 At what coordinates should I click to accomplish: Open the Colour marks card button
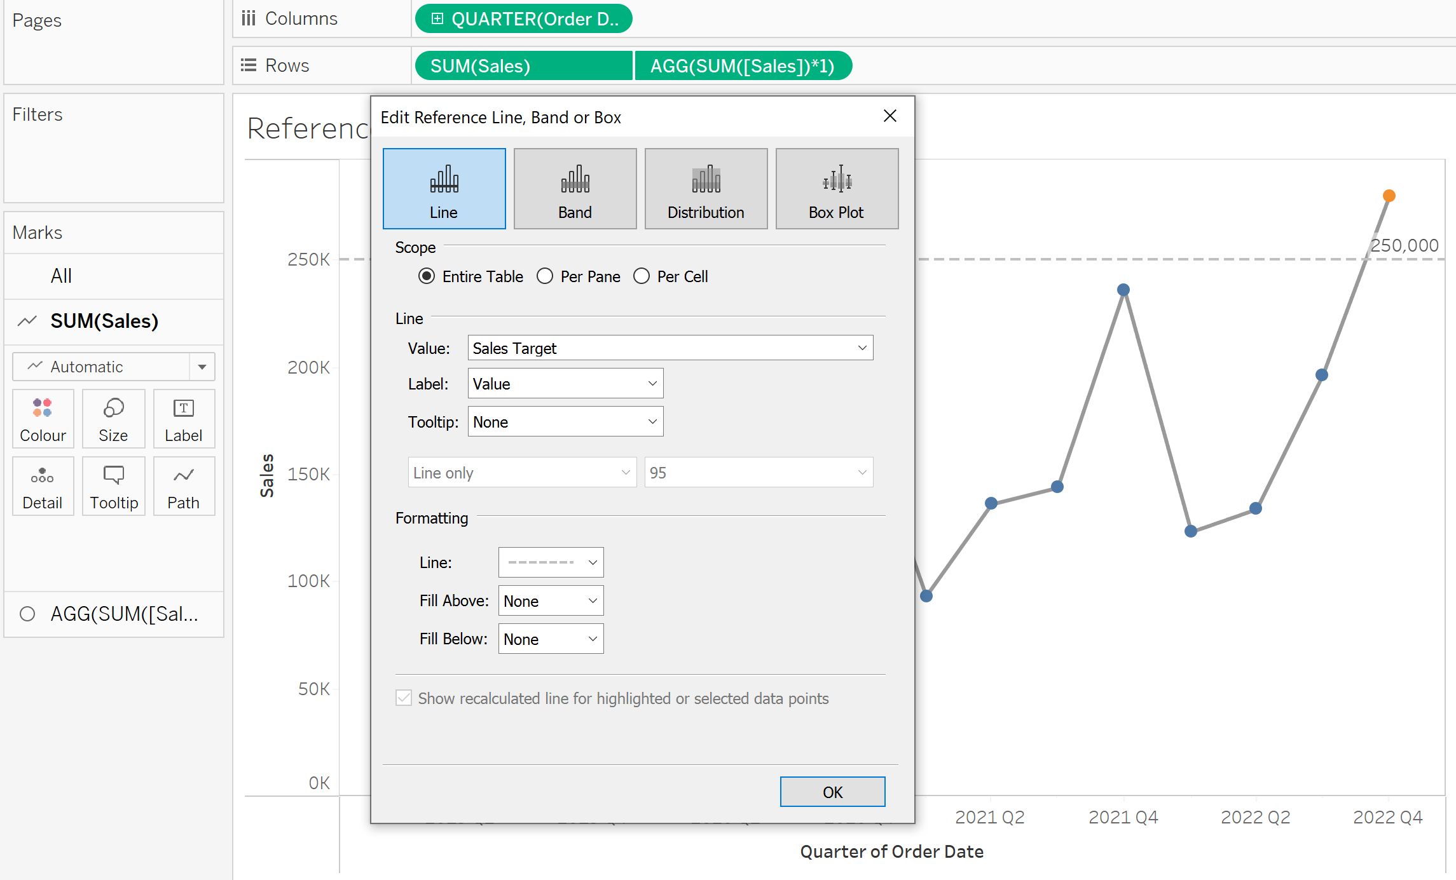(x=43, y=419)
